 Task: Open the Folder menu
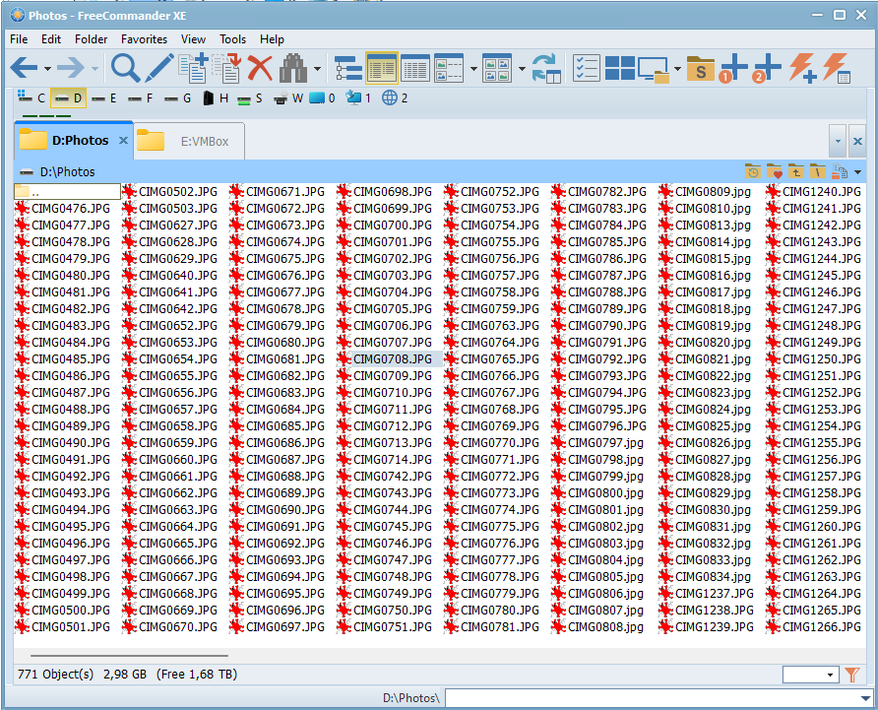click(x=91, y=39)
